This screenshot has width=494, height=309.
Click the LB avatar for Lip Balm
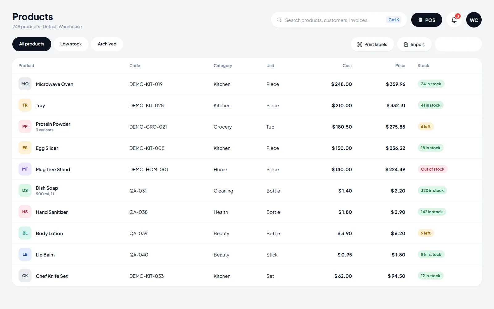(x=25, y=254)
